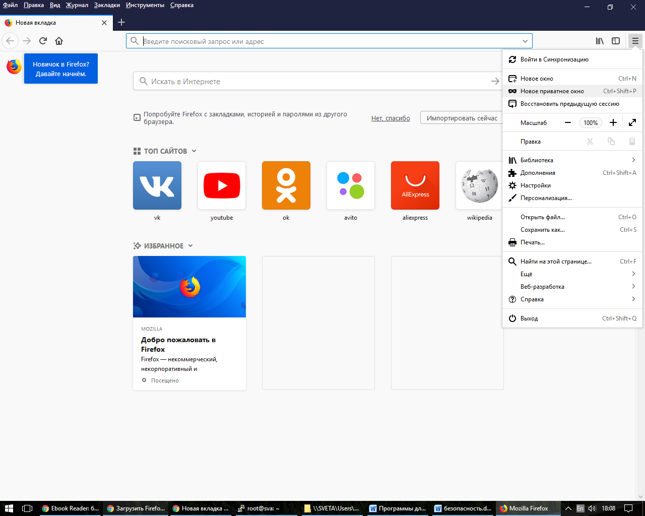The image size is (645, 516).
Task: Close the hamburger menu button
Action: (x=635, y=41)
